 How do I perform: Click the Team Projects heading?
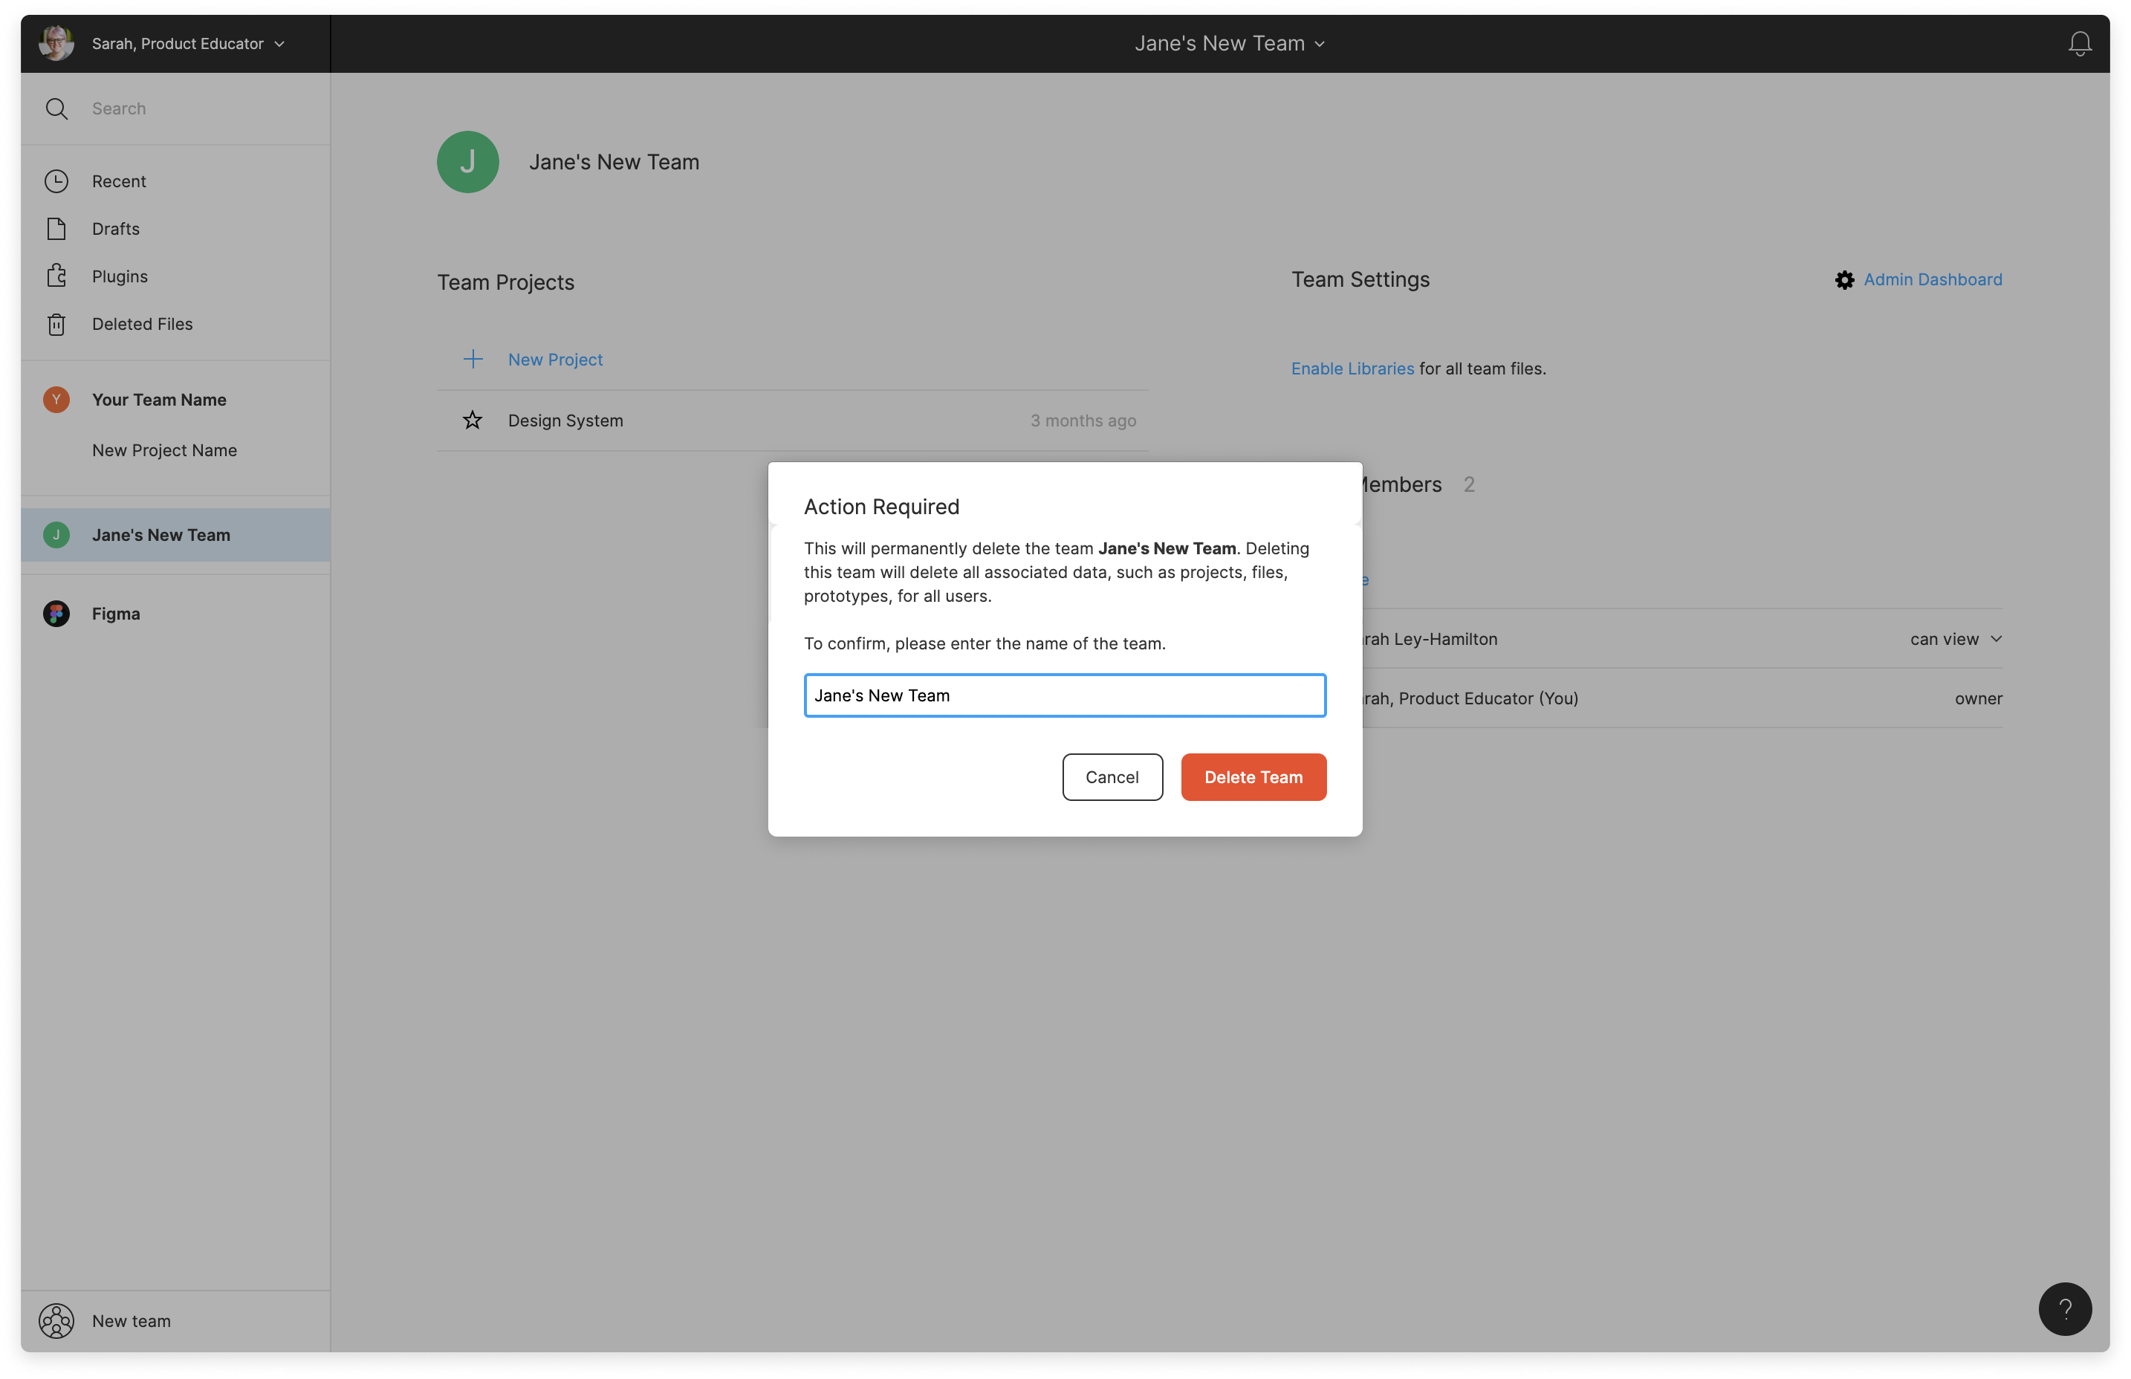506,282
